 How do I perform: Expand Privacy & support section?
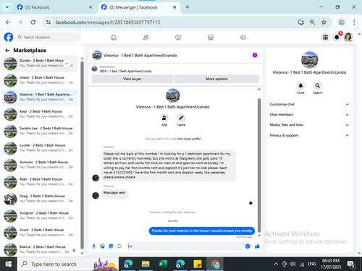coord(309,135)
